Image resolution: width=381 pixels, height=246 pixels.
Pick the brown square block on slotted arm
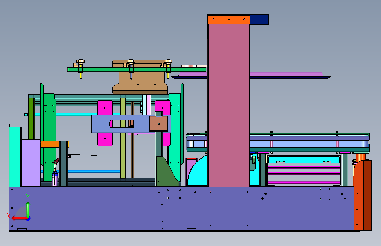coord(159,124)
